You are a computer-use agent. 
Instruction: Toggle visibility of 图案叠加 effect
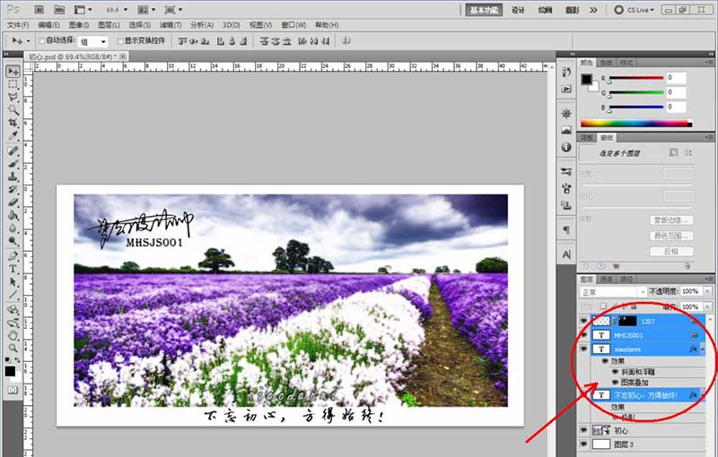(x=616, y=383)
